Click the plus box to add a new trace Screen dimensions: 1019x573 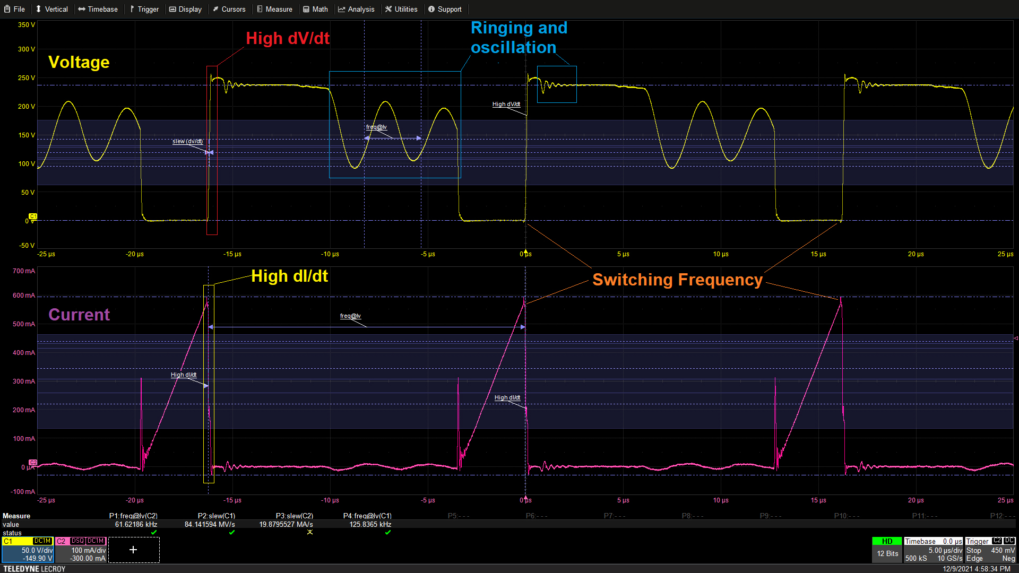[134, 550]
